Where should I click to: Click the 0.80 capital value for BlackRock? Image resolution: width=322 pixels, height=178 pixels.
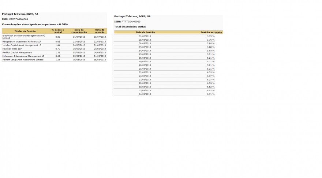tap(58, 37)
